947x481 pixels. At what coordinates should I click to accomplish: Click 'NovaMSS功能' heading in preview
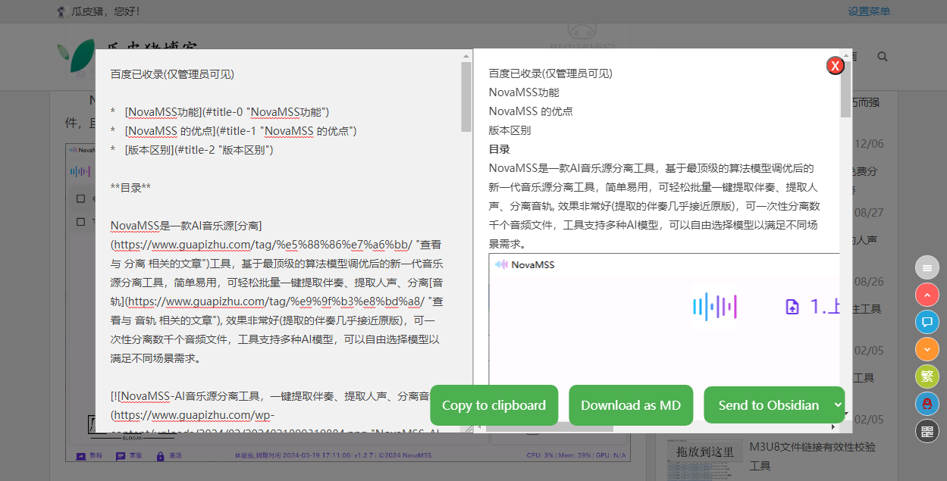(x=524, y=92)
